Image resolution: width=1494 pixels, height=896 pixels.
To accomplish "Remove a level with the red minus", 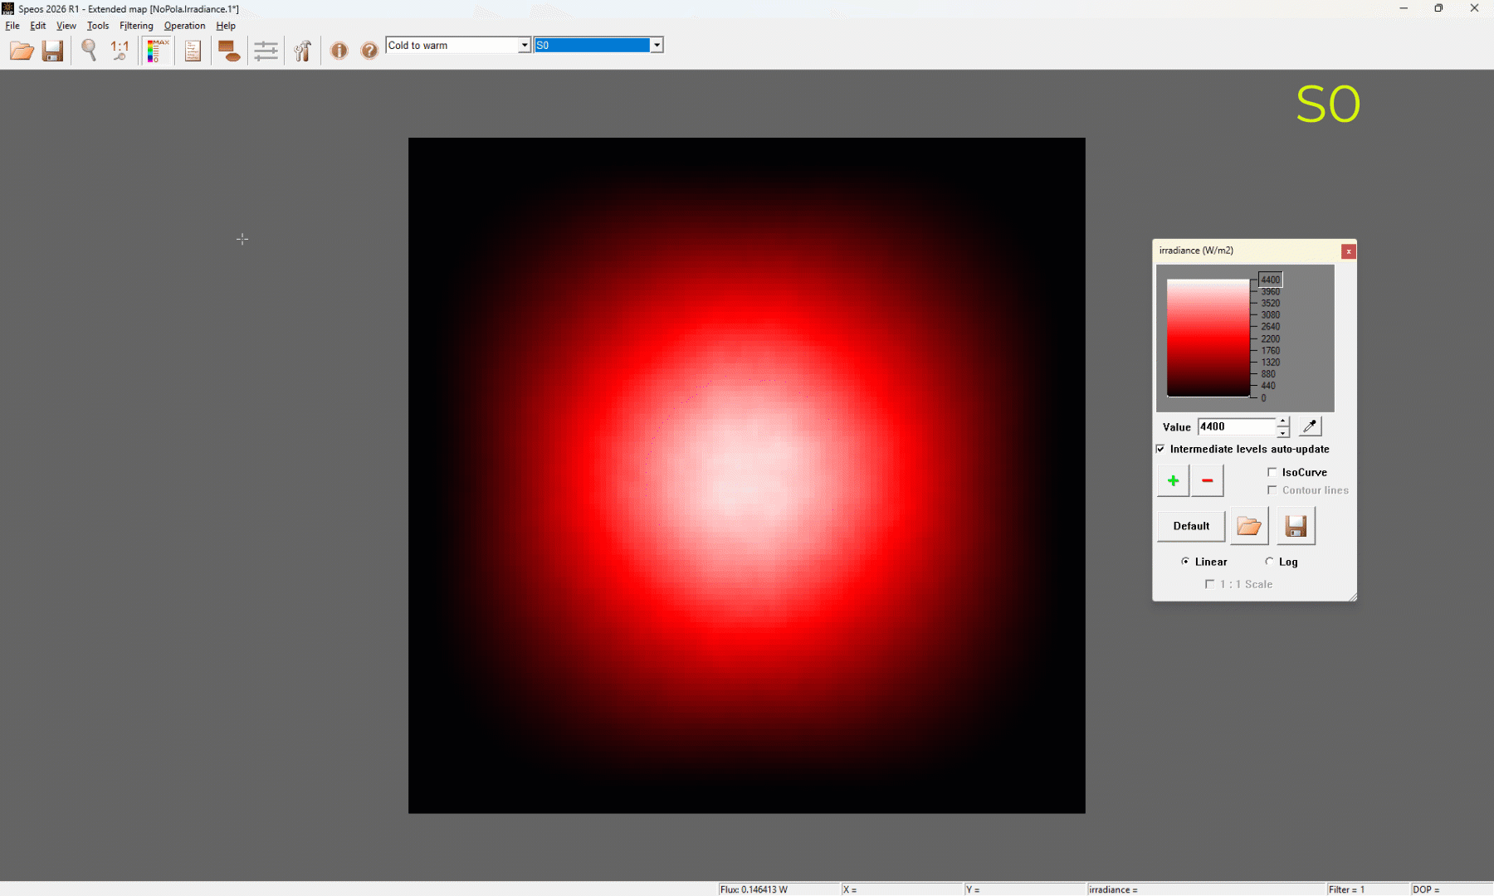I will tap(1208, 480).
